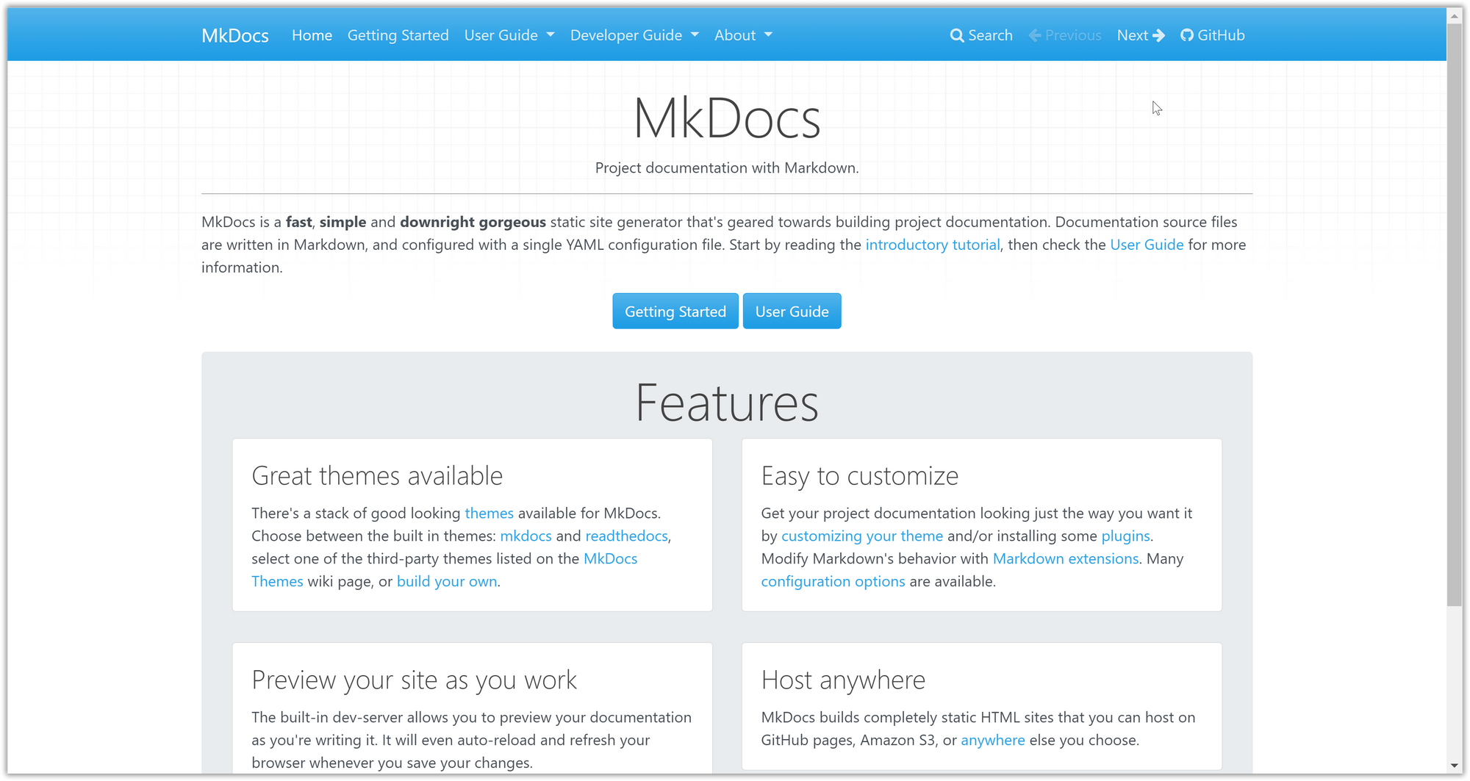The width and height of the screenshot is (1470, 781).
Task: Open the introductory tutorial link
Action: coord(932,245)
